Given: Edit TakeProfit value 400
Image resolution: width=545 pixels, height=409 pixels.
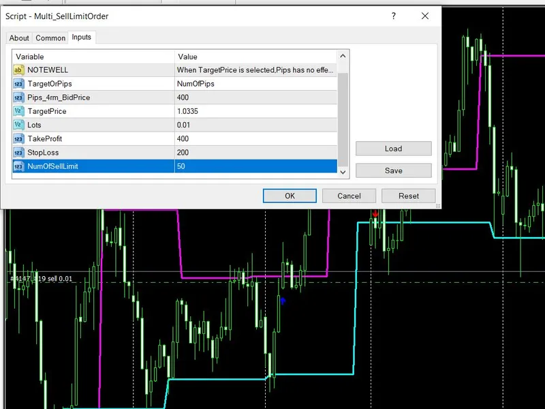Looking at the screenshot, I should (x=256, y=139).
